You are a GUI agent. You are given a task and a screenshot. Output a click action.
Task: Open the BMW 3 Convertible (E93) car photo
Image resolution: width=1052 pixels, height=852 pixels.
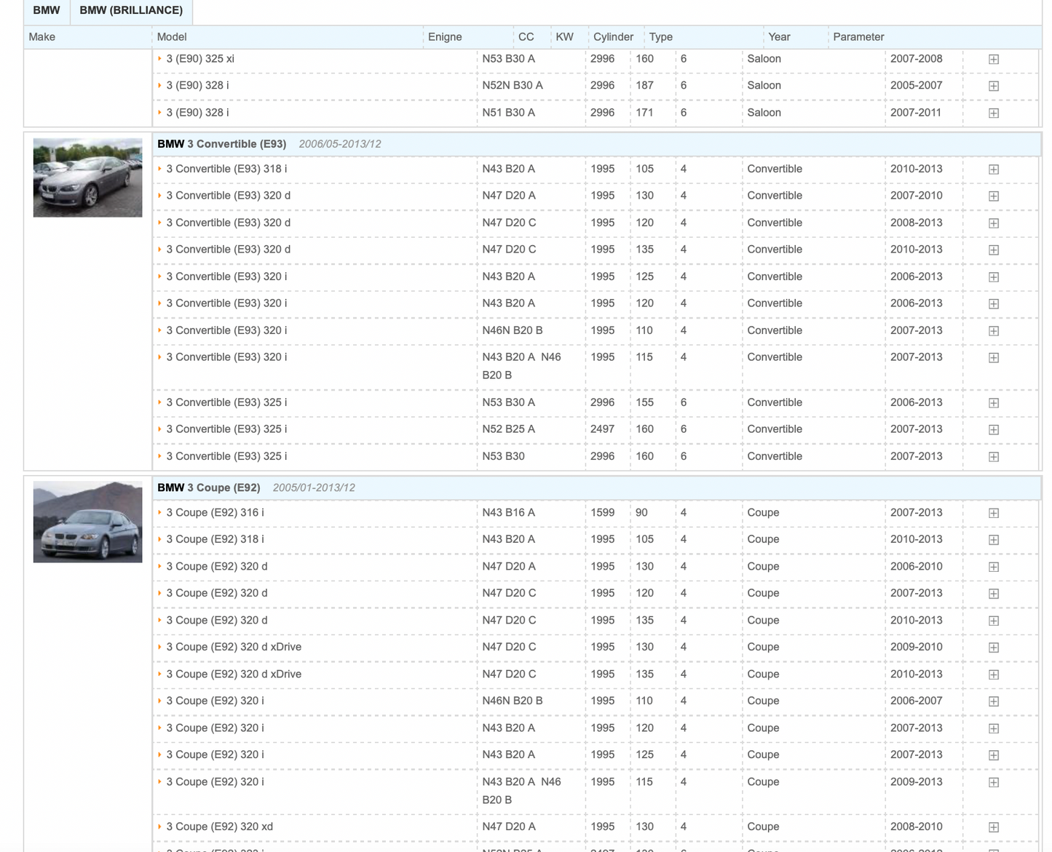87,178
